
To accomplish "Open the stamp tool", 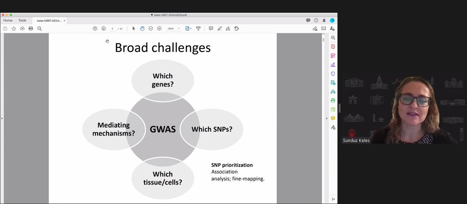I will click(x=237, y=28).
